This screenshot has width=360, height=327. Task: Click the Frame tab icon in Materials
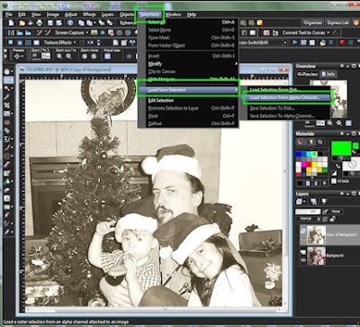pyautogui.click(x=301, y=142)
